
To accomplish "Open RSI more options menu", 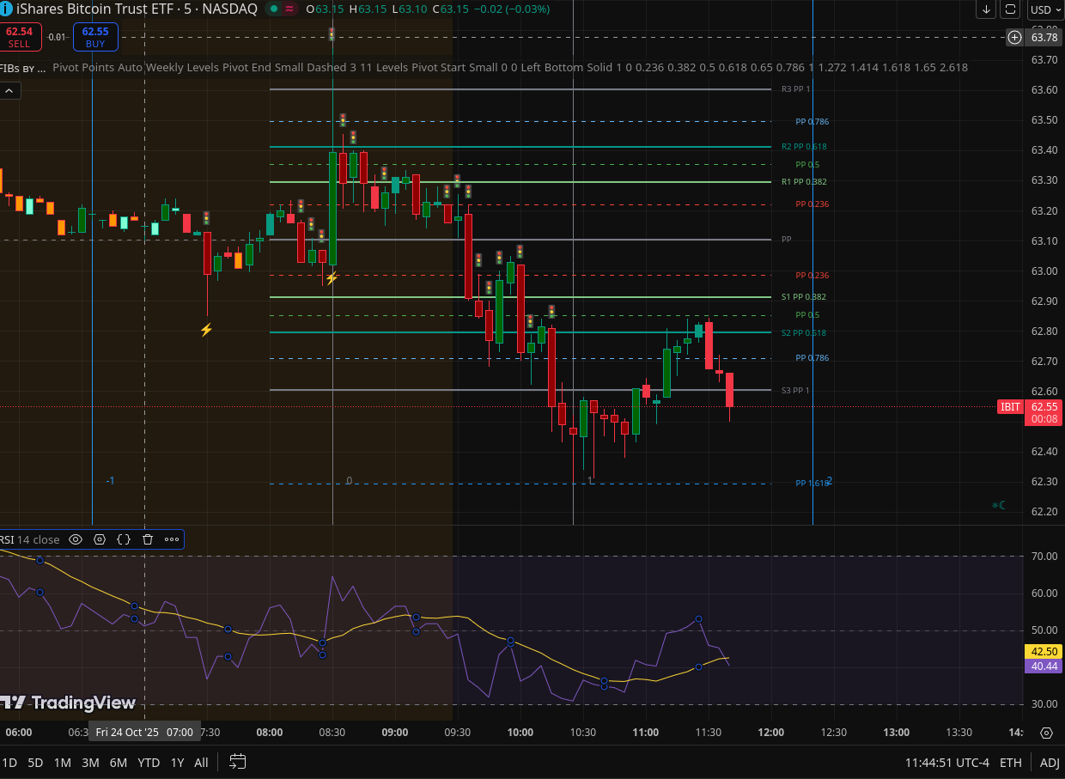I will point(172,539).
